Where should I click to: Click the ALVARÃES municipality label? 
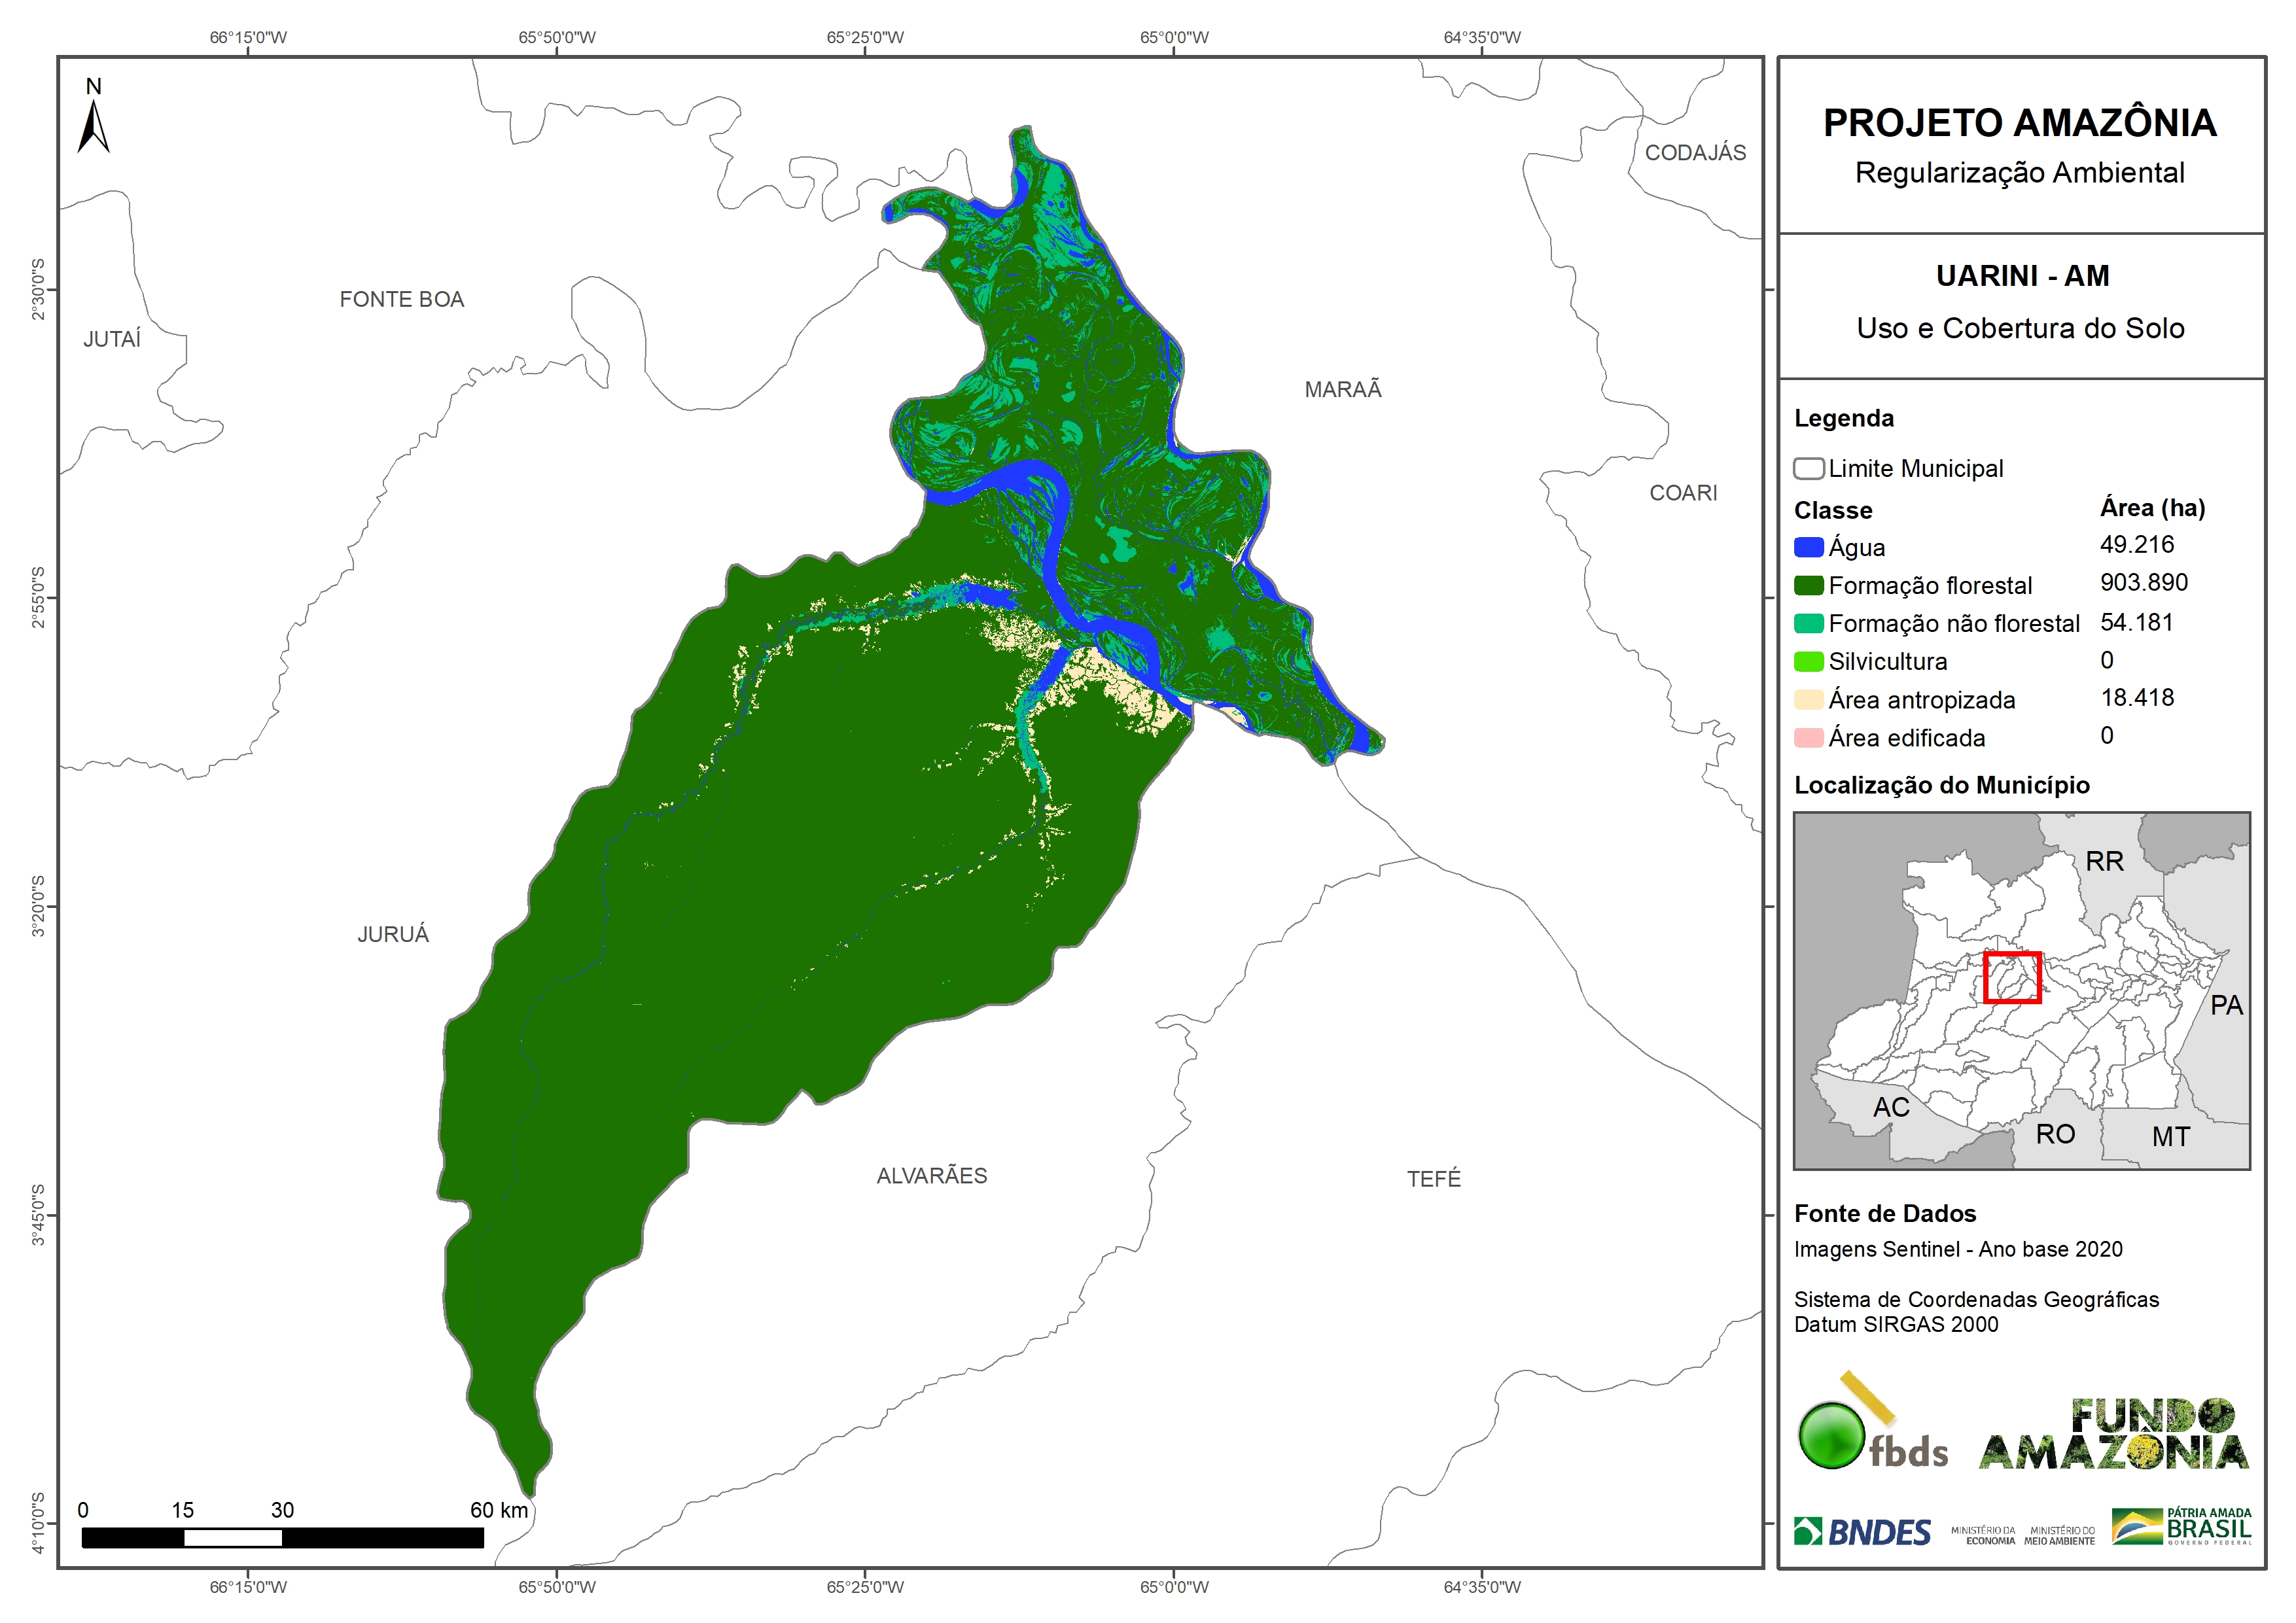coord(931,1175)
